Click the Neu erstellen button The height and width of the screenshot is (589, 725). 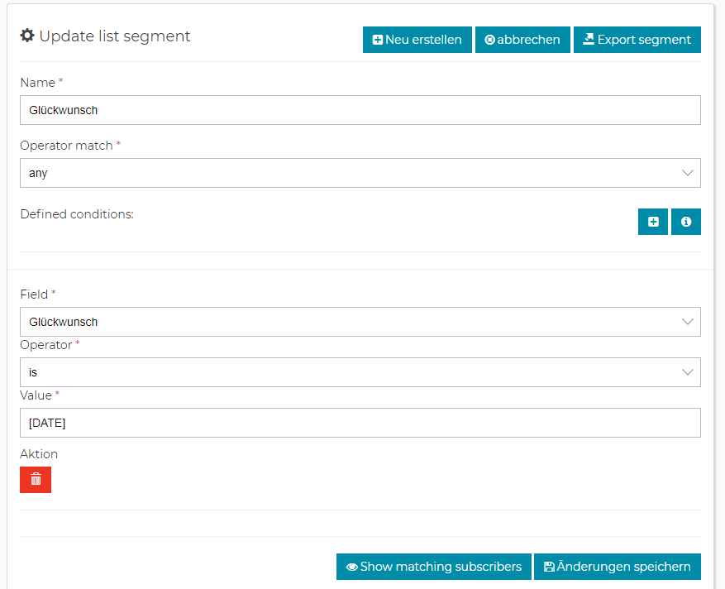point(417,40)
